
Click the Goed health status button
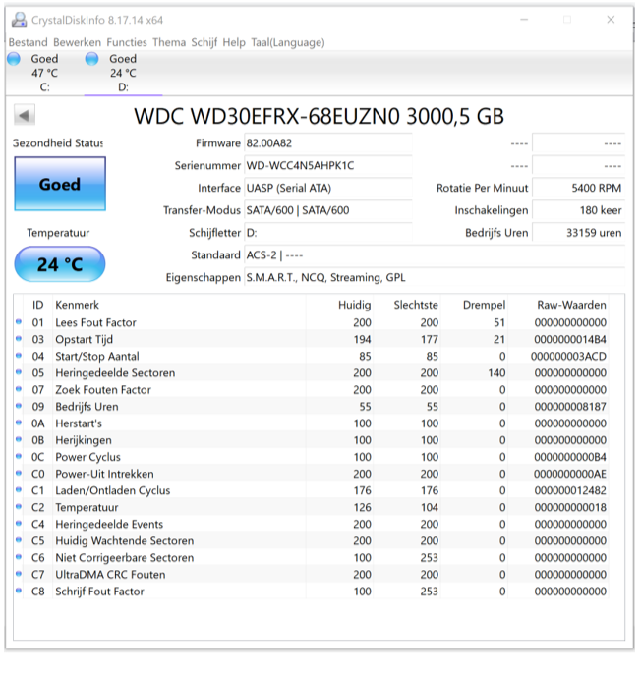60,184
